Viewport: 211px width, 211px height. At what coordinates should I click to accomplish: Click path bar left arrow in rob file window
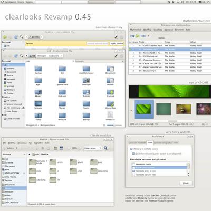point(26,56)
